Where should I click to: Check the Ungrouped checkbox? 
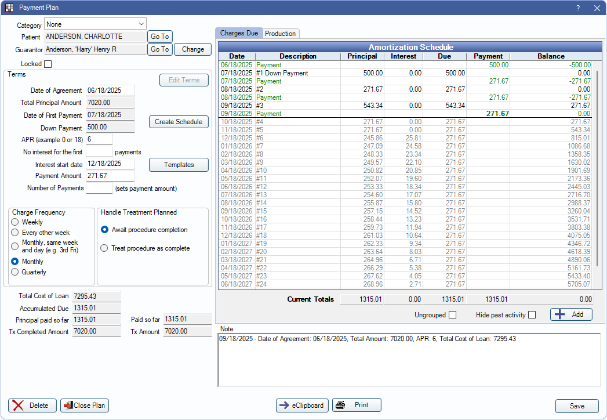pyautogui.click(x=452, y=315)
